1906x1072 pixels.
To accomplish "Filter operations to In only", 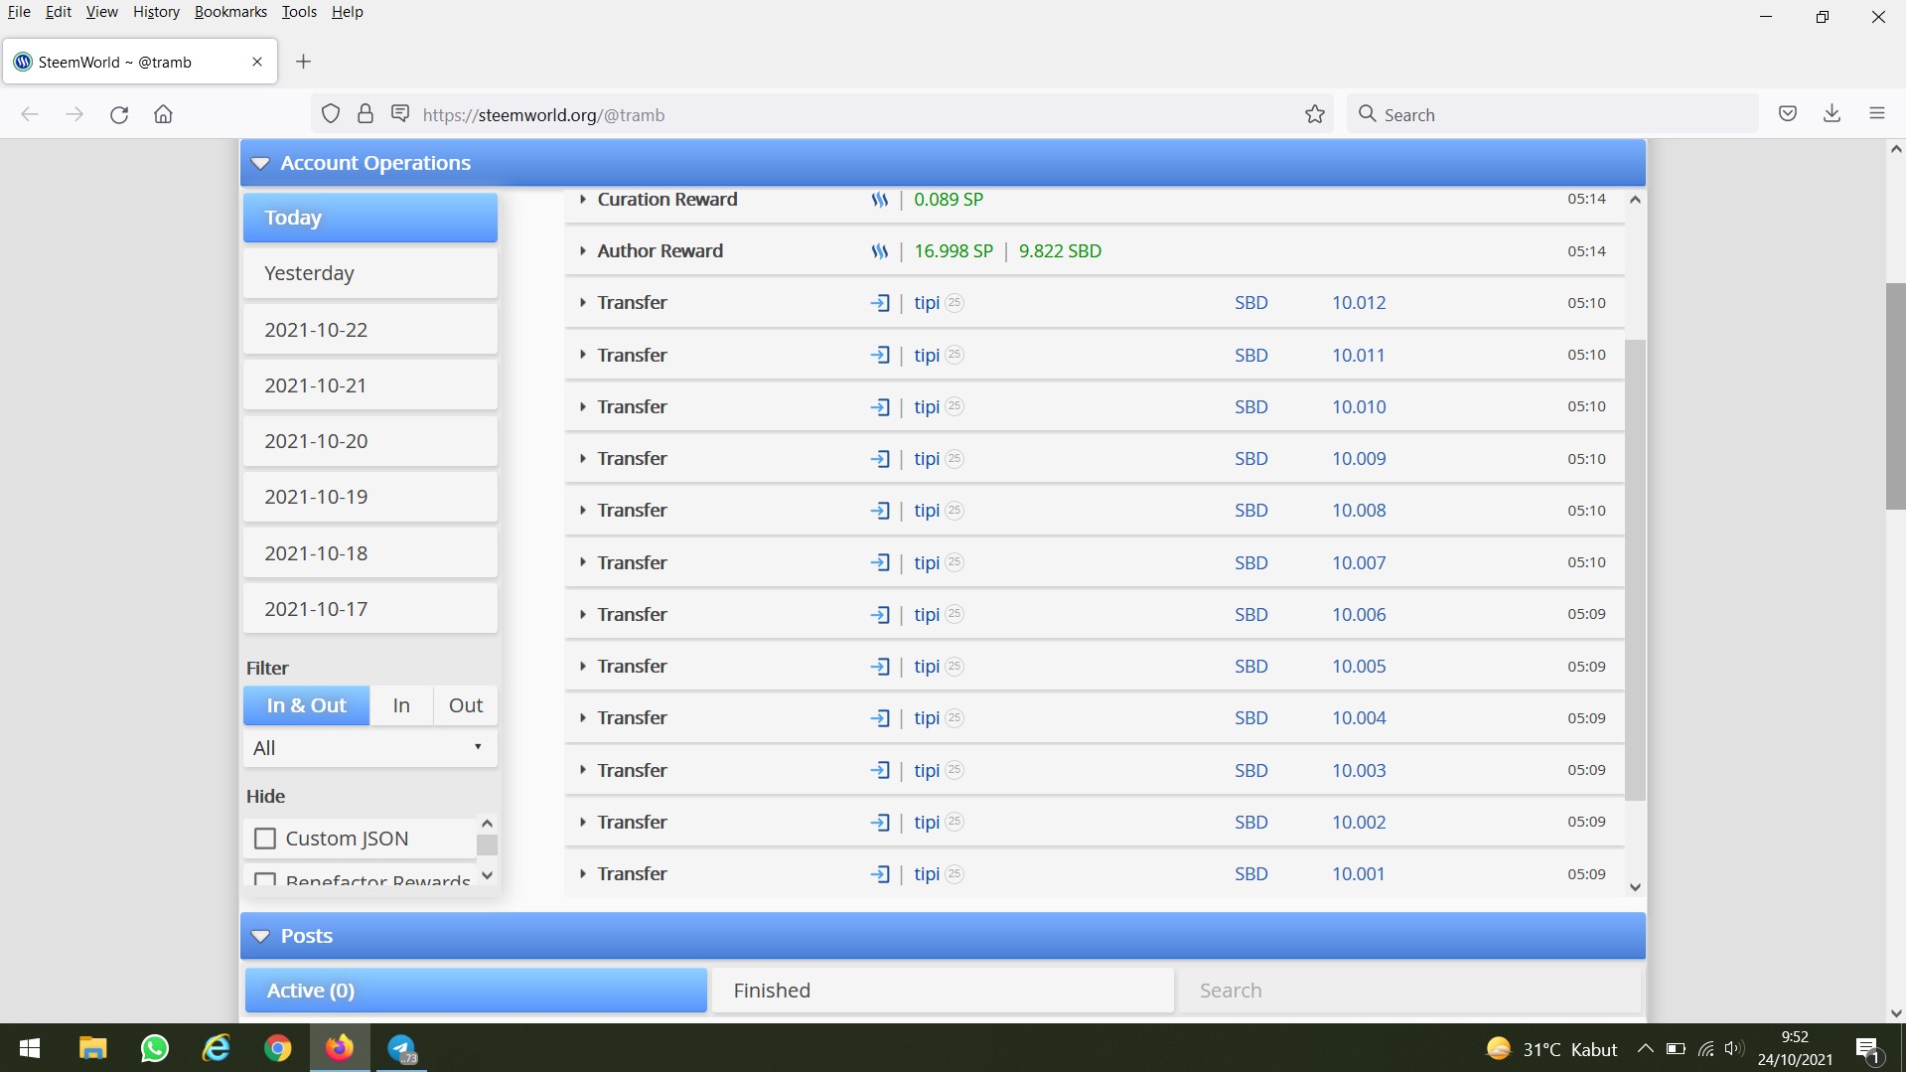I will coord(401,705).
